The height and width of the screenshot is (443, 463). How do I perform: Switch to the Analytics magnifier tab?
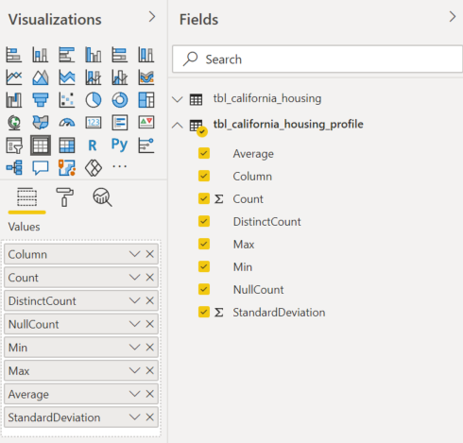102,197
